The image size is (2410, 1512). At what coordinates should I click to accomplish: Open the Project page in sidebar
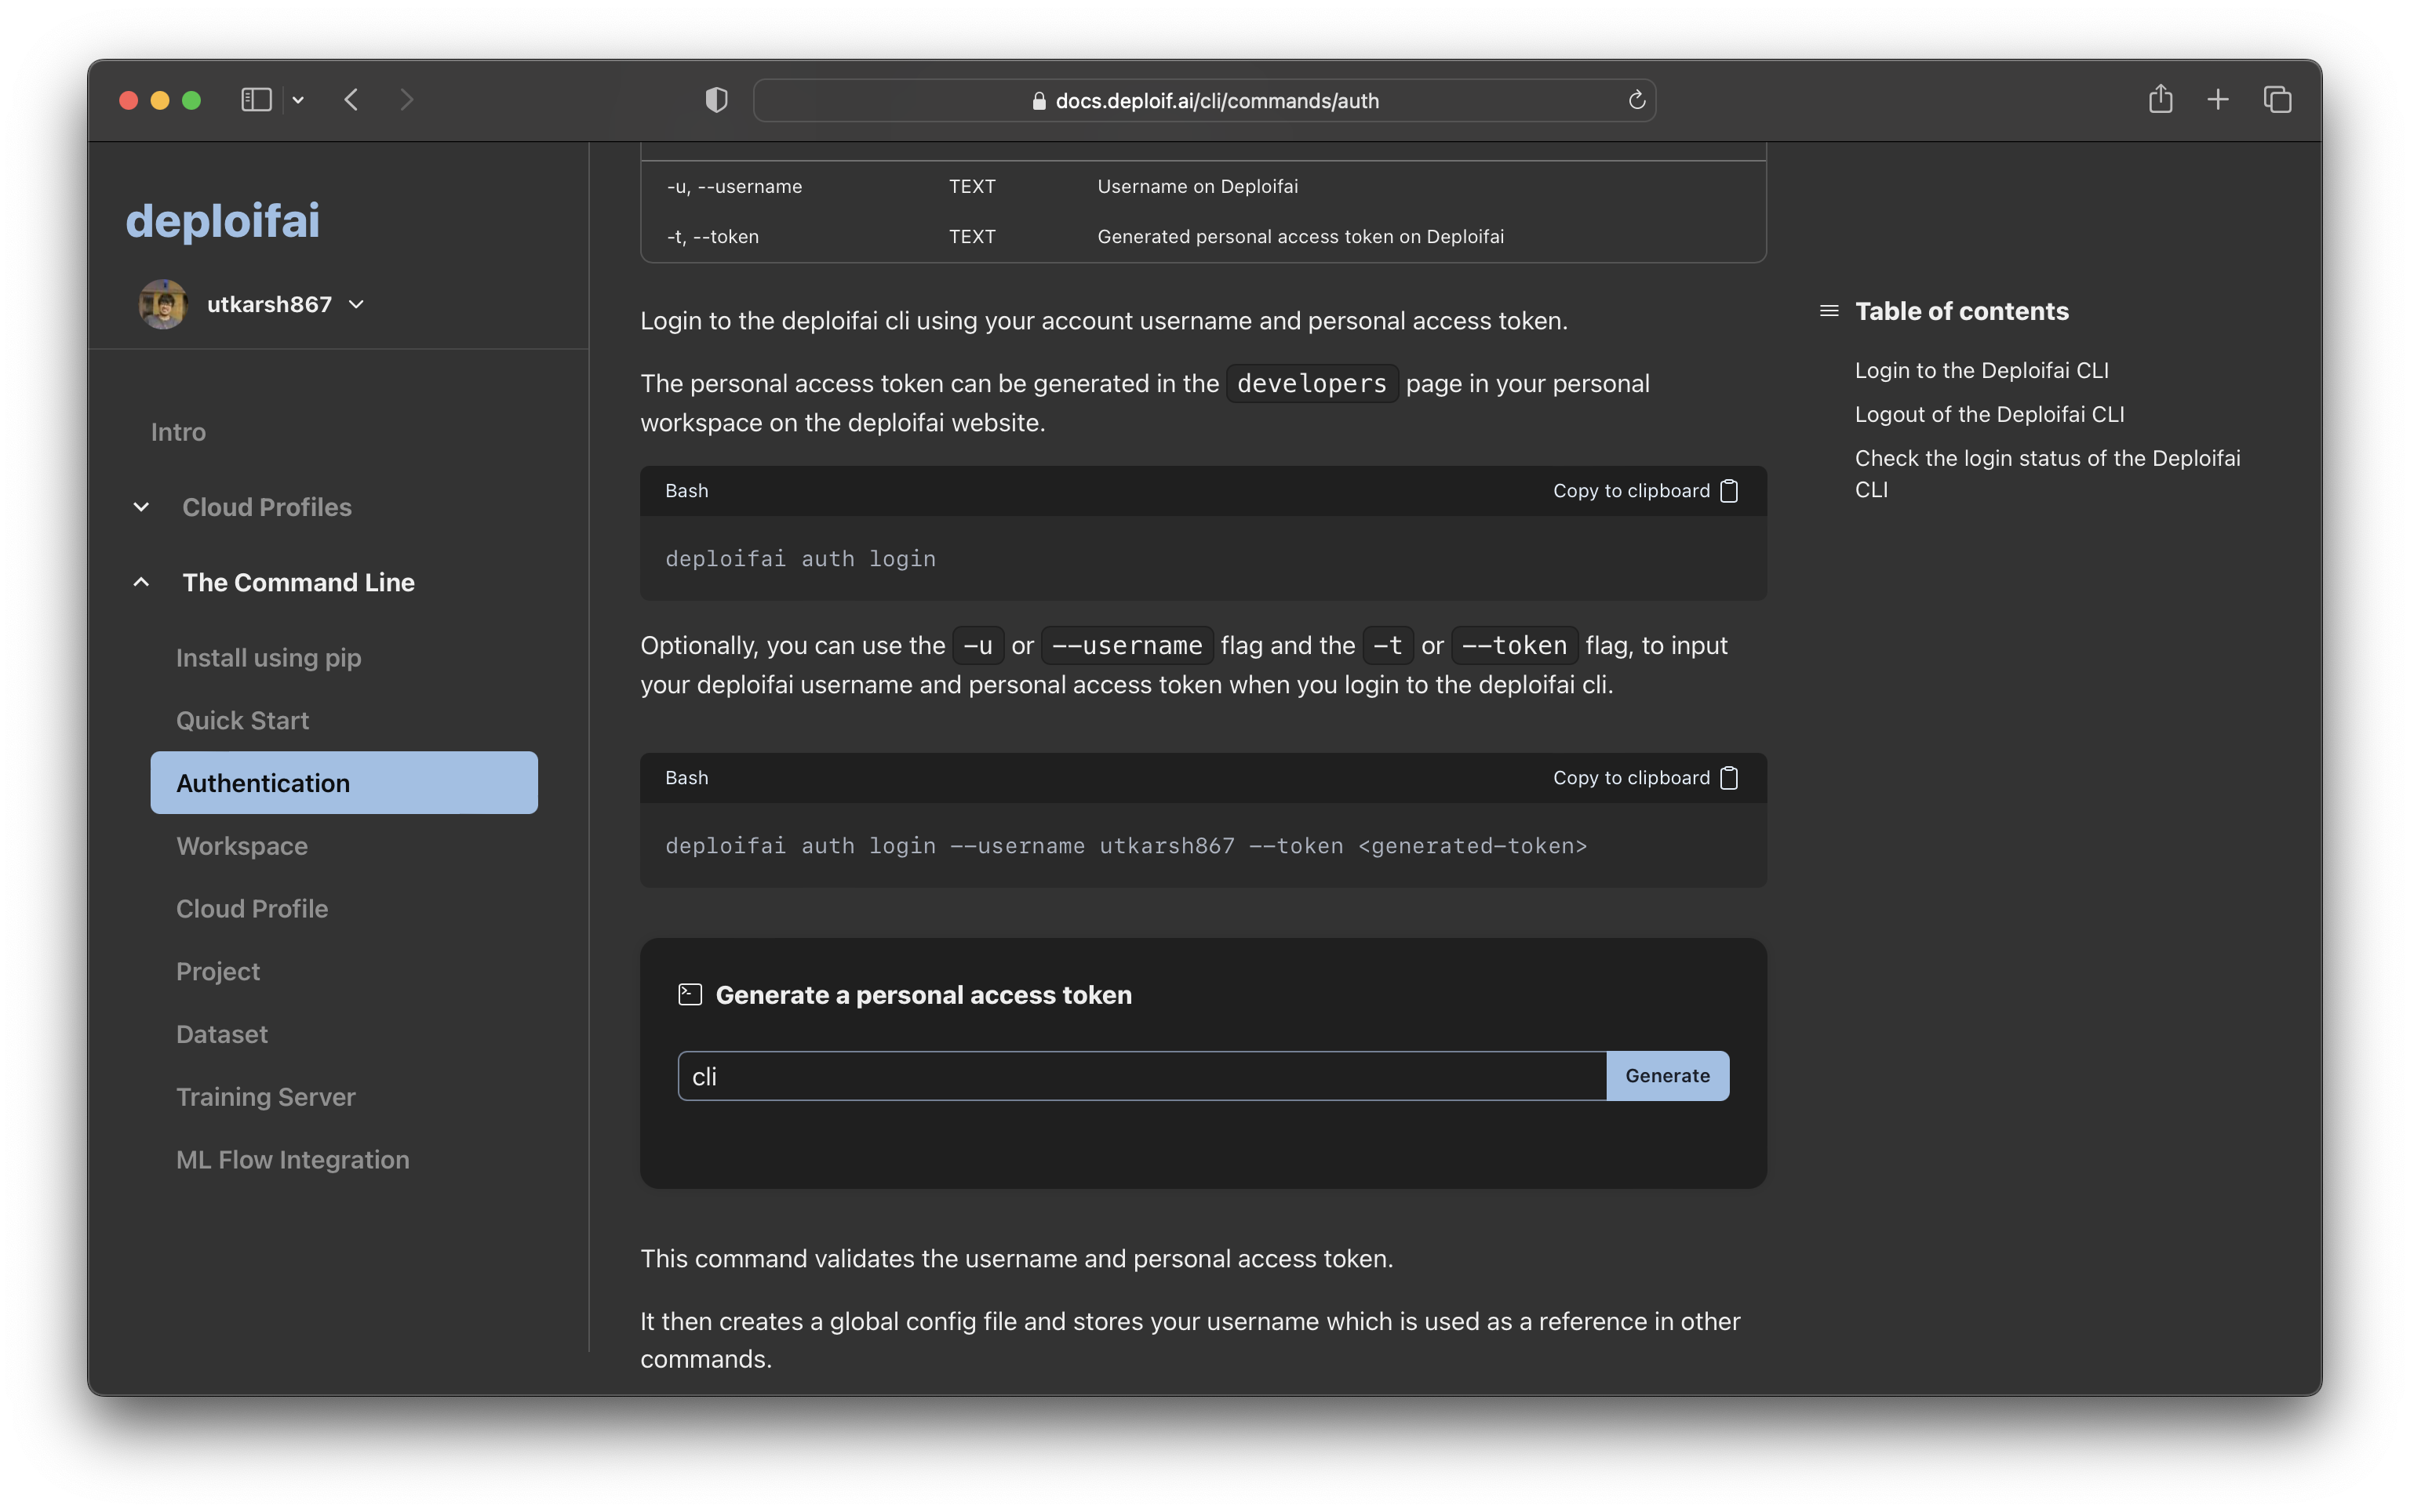218,971
